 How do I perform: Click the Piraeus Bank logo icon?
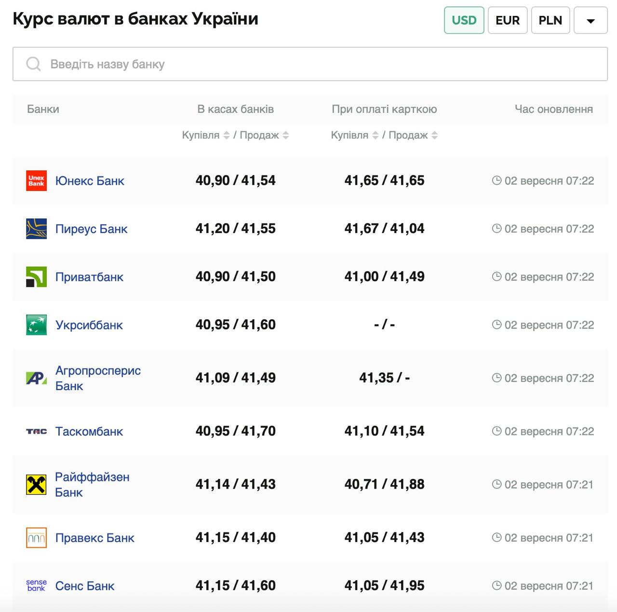(36, 229)
